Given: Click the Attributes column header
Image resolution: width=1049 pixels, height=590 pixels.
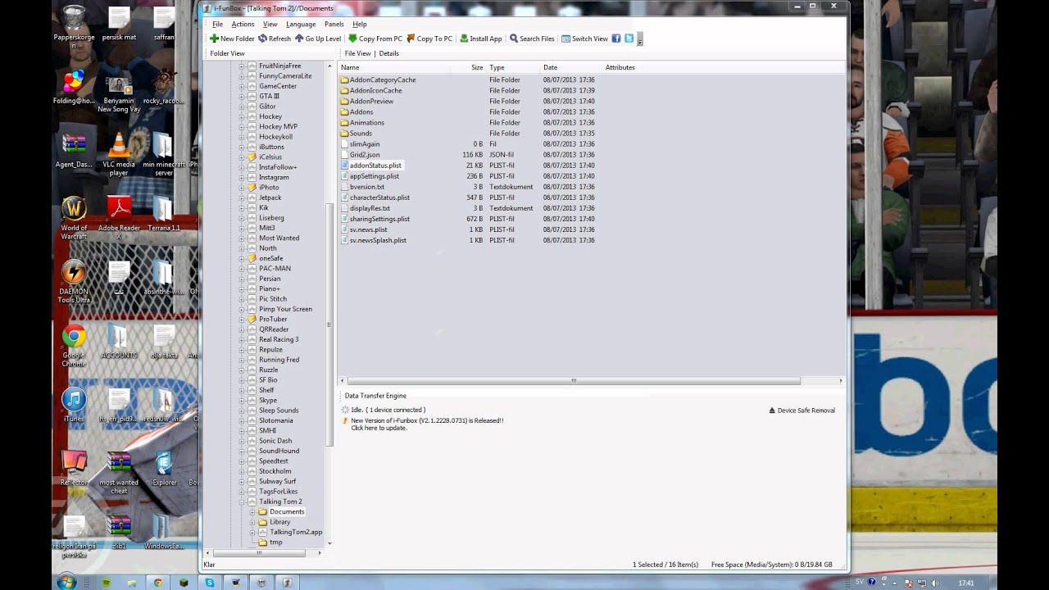Looking at the screenshot, I should point(620,67).
